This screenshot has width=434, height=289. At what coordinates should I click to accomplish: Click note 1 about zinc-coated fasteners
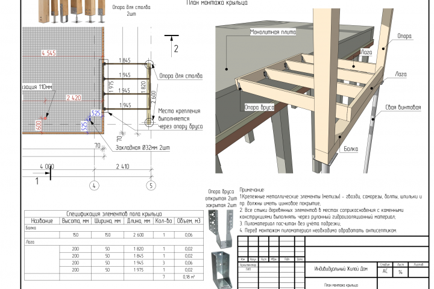(330, 200)
